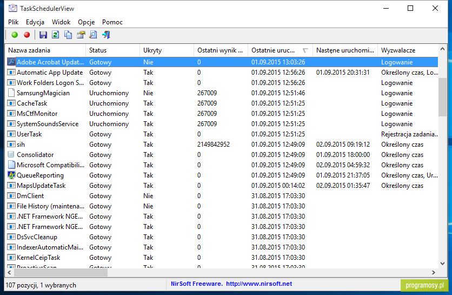Click Uruchomiony status of SamsungMagician
452x295 pixels.
109,93
